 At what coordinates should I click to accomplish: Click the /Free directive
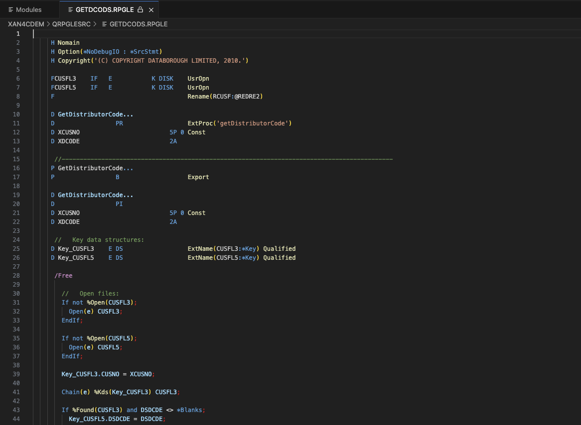63,276
